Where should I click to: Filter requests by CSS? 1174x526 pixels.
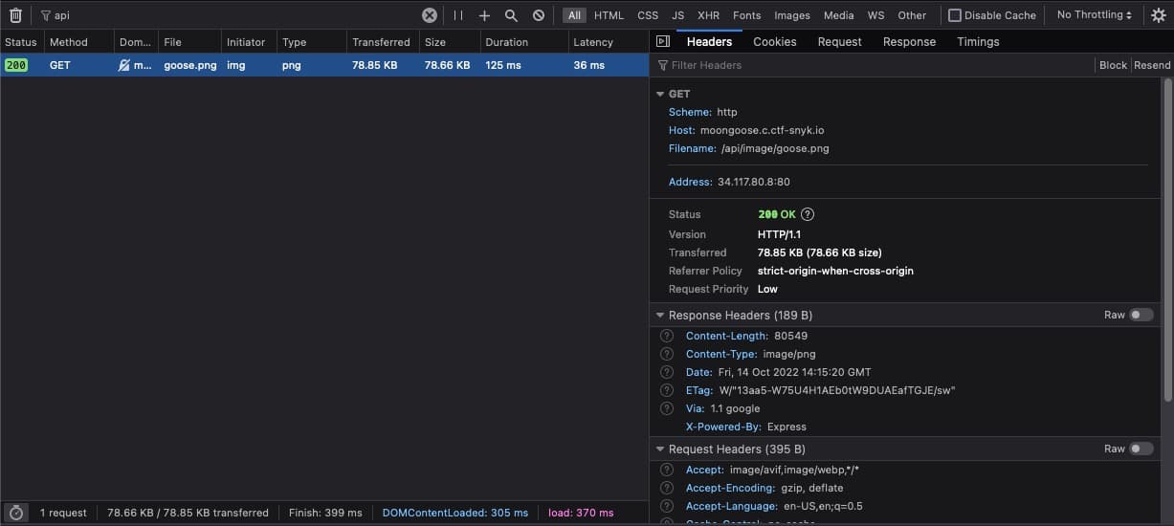point(648,15)
